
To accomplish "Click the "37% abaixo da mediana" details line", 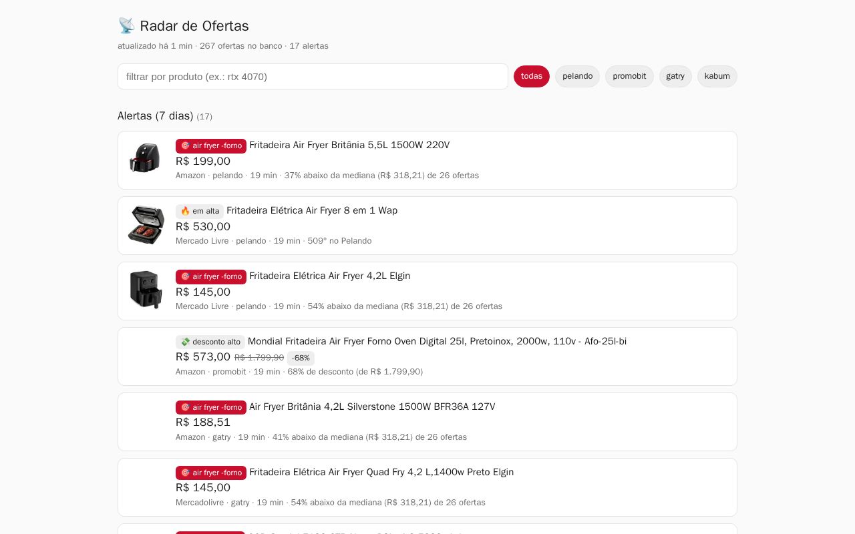I will (x=327, y=176).
